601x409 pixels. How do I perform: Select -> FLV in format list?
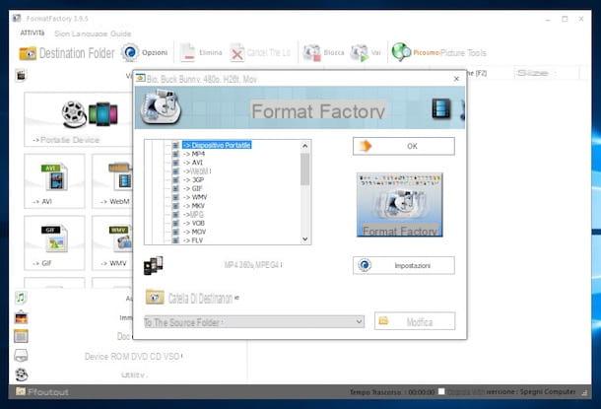point(193,240)
